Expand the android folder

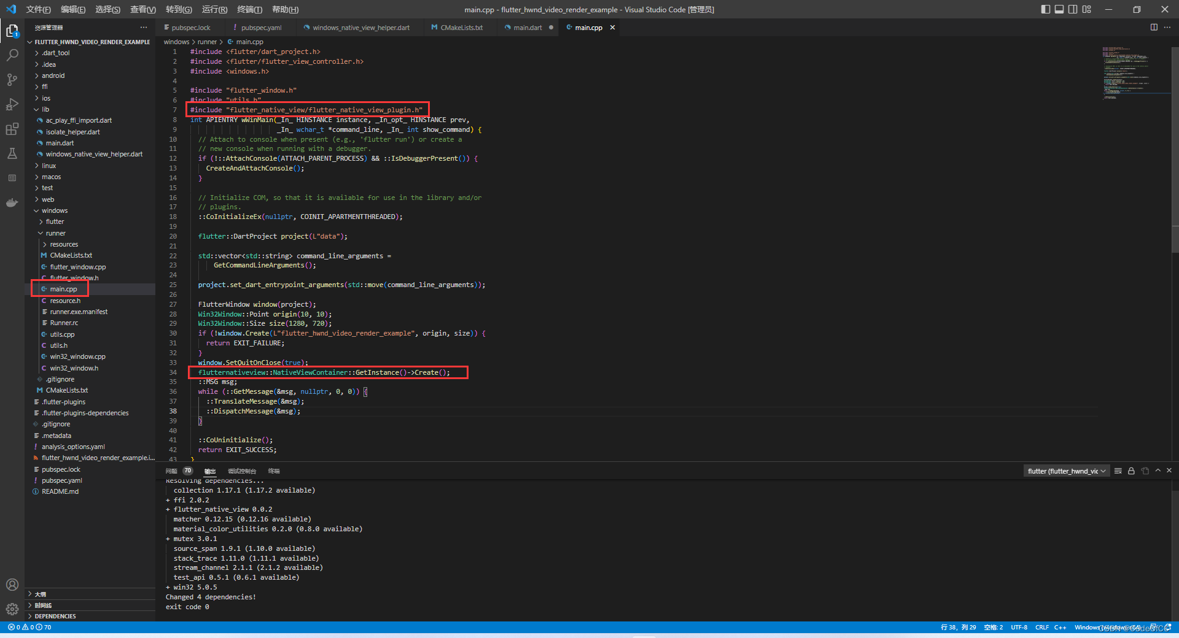coord(53,75)
